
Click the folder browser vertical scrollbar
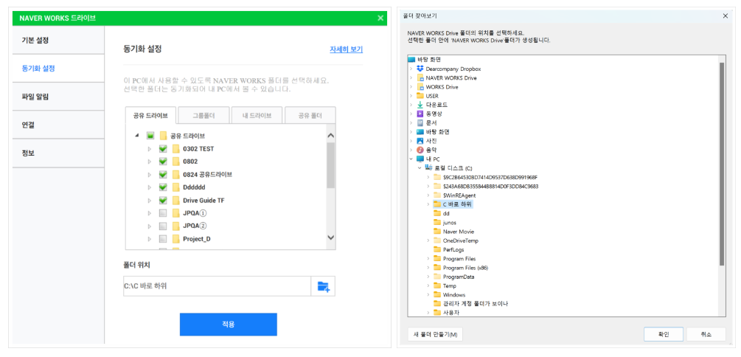point(722,163)
